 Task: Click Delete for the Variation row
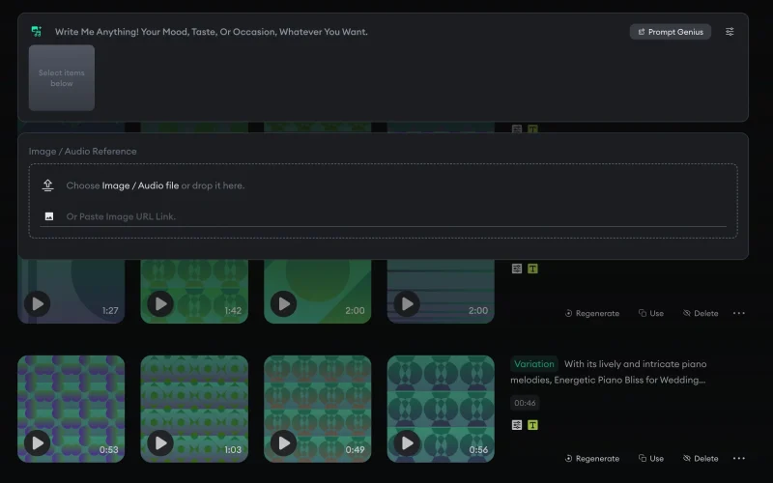click(701, 458)
